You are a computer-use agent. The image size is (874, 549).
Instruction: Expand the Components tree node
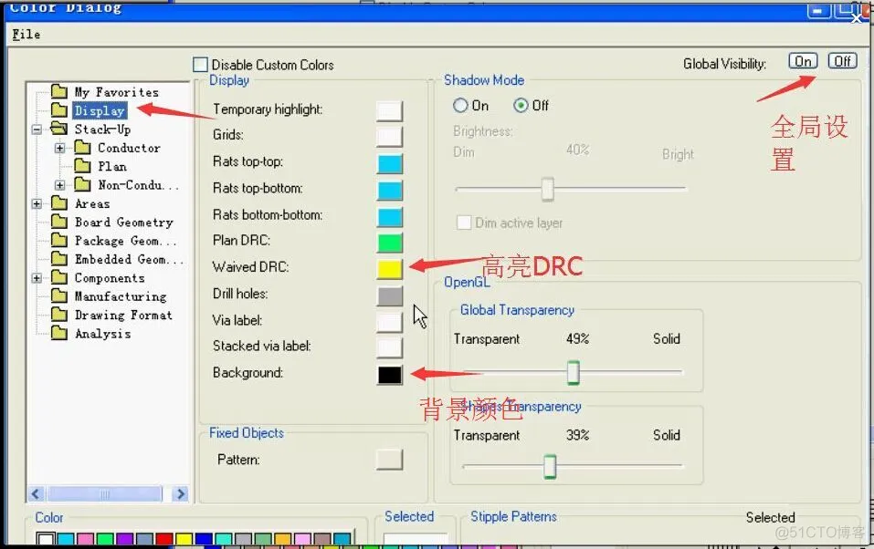(37, 278)
